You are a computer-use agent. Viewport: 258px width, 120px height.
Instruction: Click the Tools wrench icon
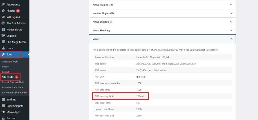(x=3, y=54)
